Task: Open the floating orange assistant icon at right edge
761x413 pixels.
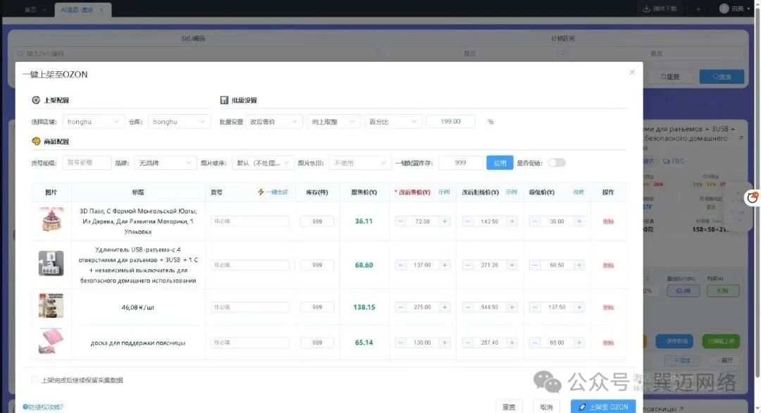Action: [x=753, y=197]
